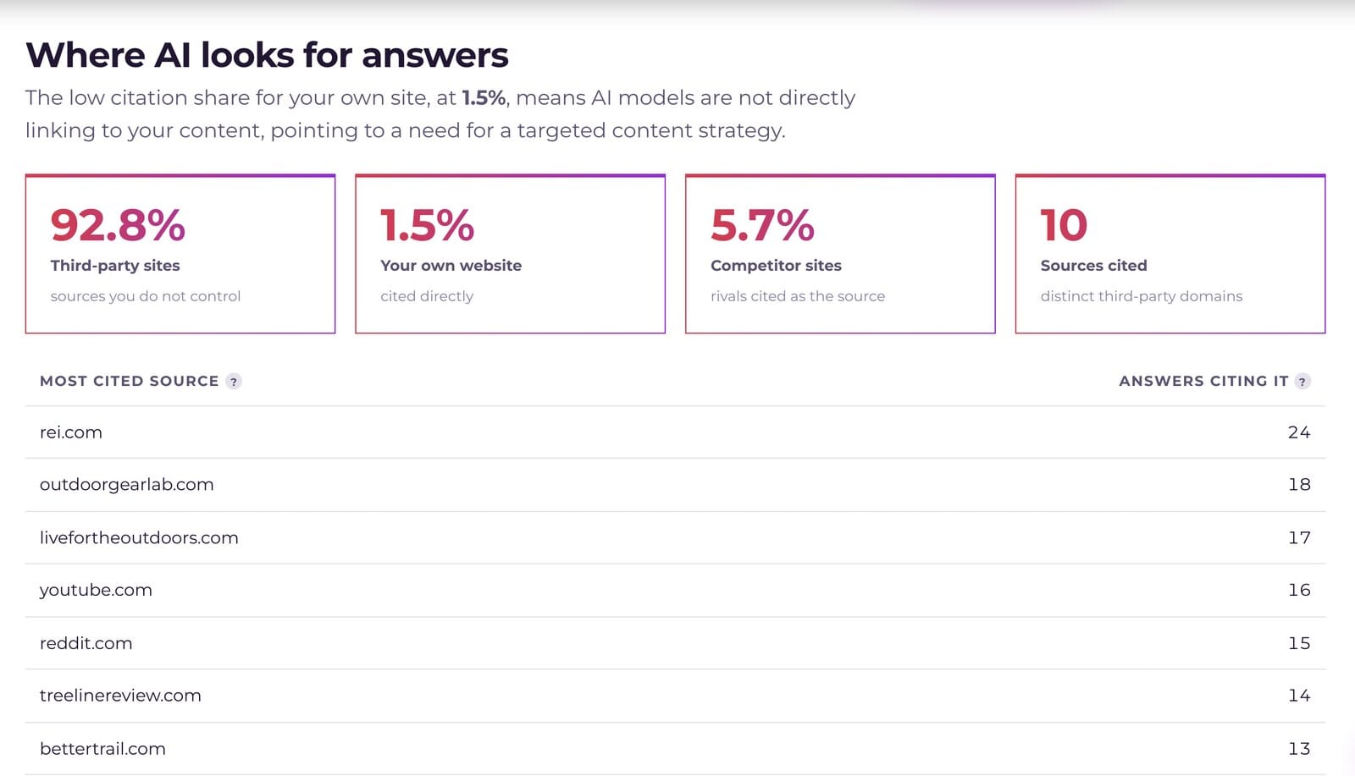The width and height of the screenshot is (1355, 776).
Task: Click the 10 Sources cited card
Action: click(x=1170, y=254)
